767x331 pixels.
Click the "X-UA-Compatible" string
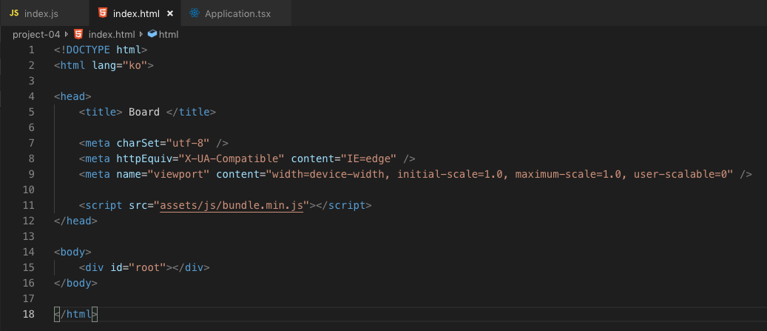point(232,158)
